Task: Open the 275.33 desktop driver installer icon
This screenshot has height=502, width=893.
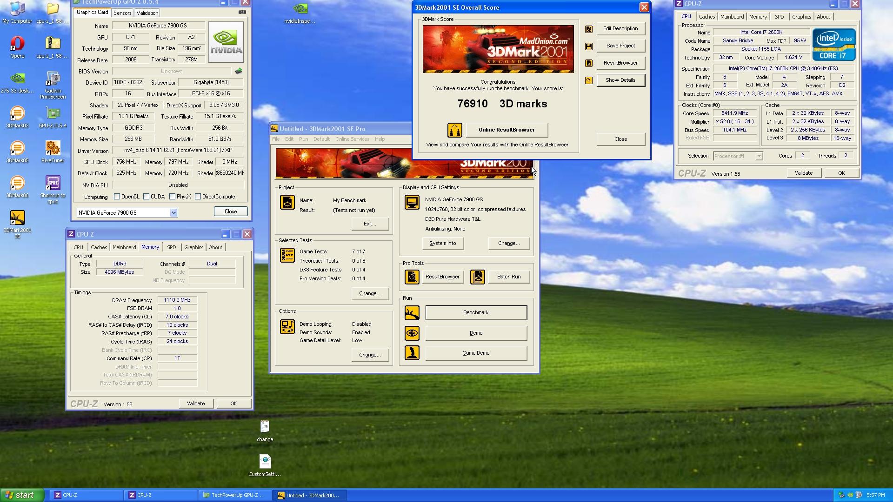Action: (17, 82)
